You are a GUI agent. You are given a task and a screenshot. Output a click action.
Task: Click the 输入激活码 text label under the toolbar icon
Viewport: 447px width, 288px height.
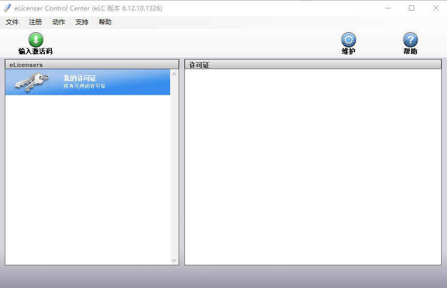coord(35,52)
